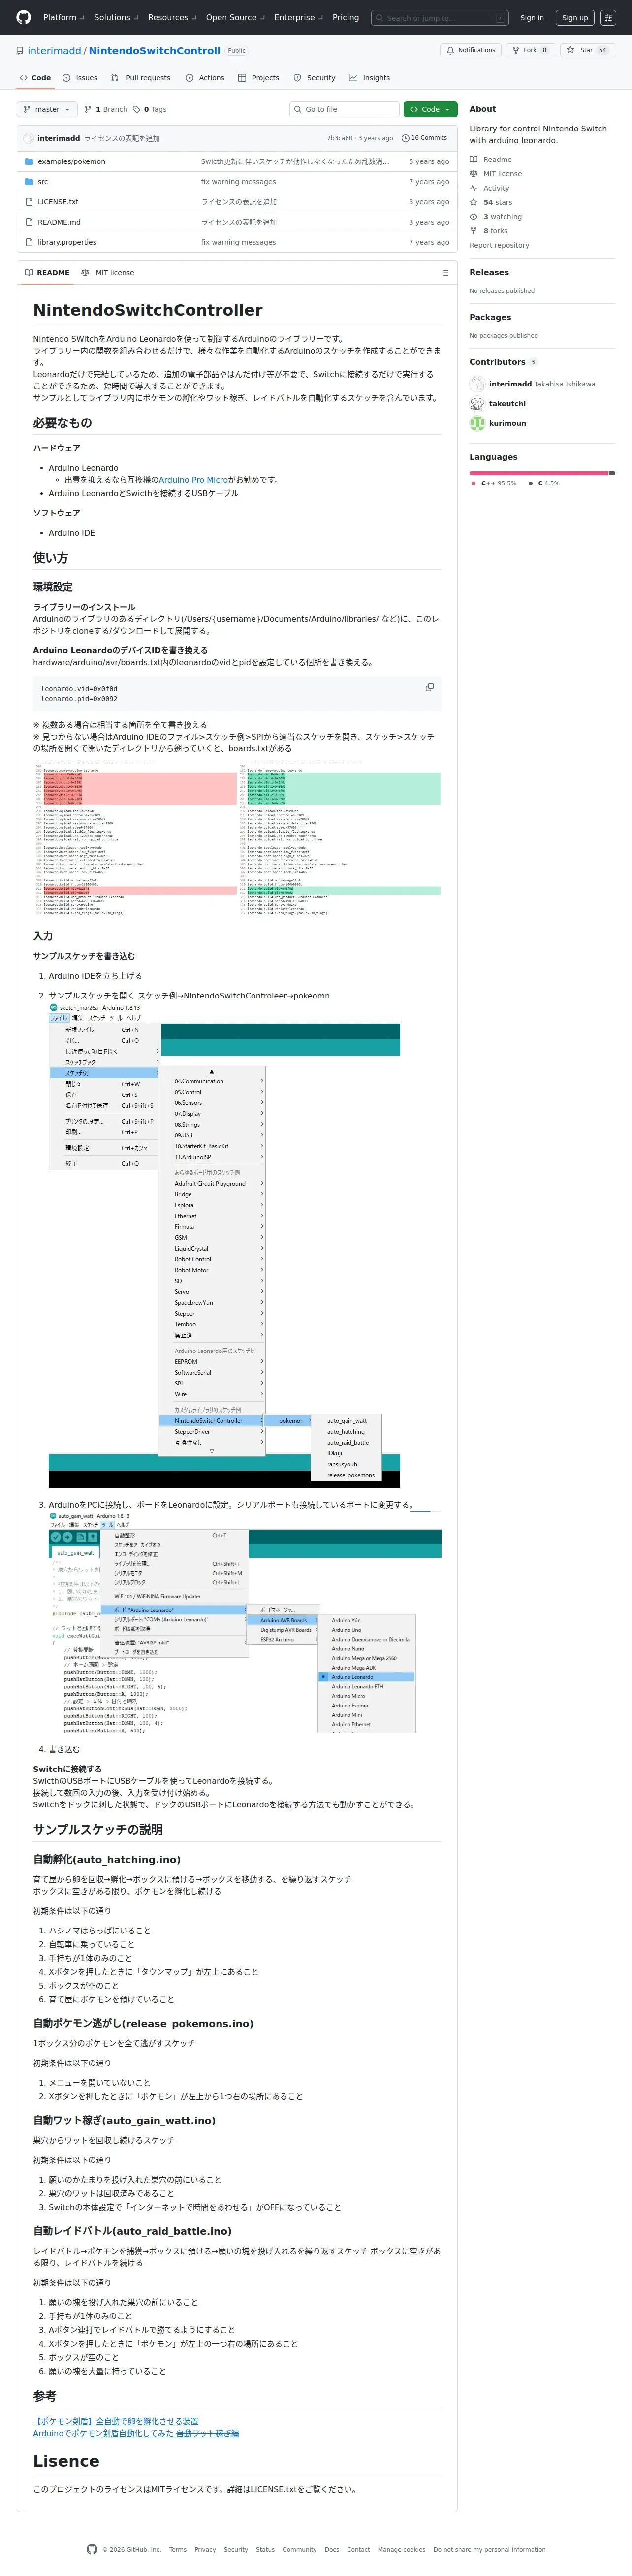Click the C++ 95.5% language entry

pyautogui.click(x=494, y=483)
